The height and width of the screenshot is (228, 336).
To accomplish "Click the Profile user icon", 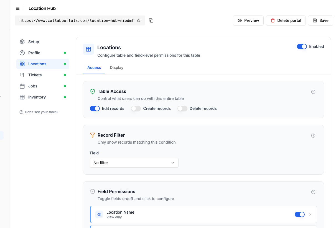I will (x=22, y=53).
